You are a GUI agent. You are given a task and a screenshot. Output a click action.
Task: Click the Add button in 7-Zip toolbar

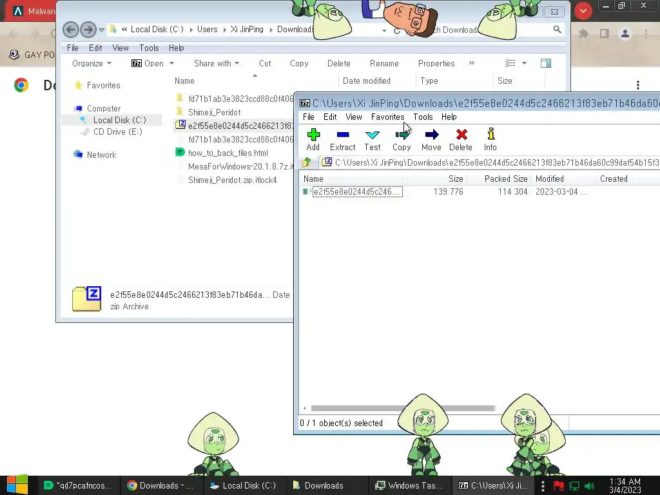point(313,140)
